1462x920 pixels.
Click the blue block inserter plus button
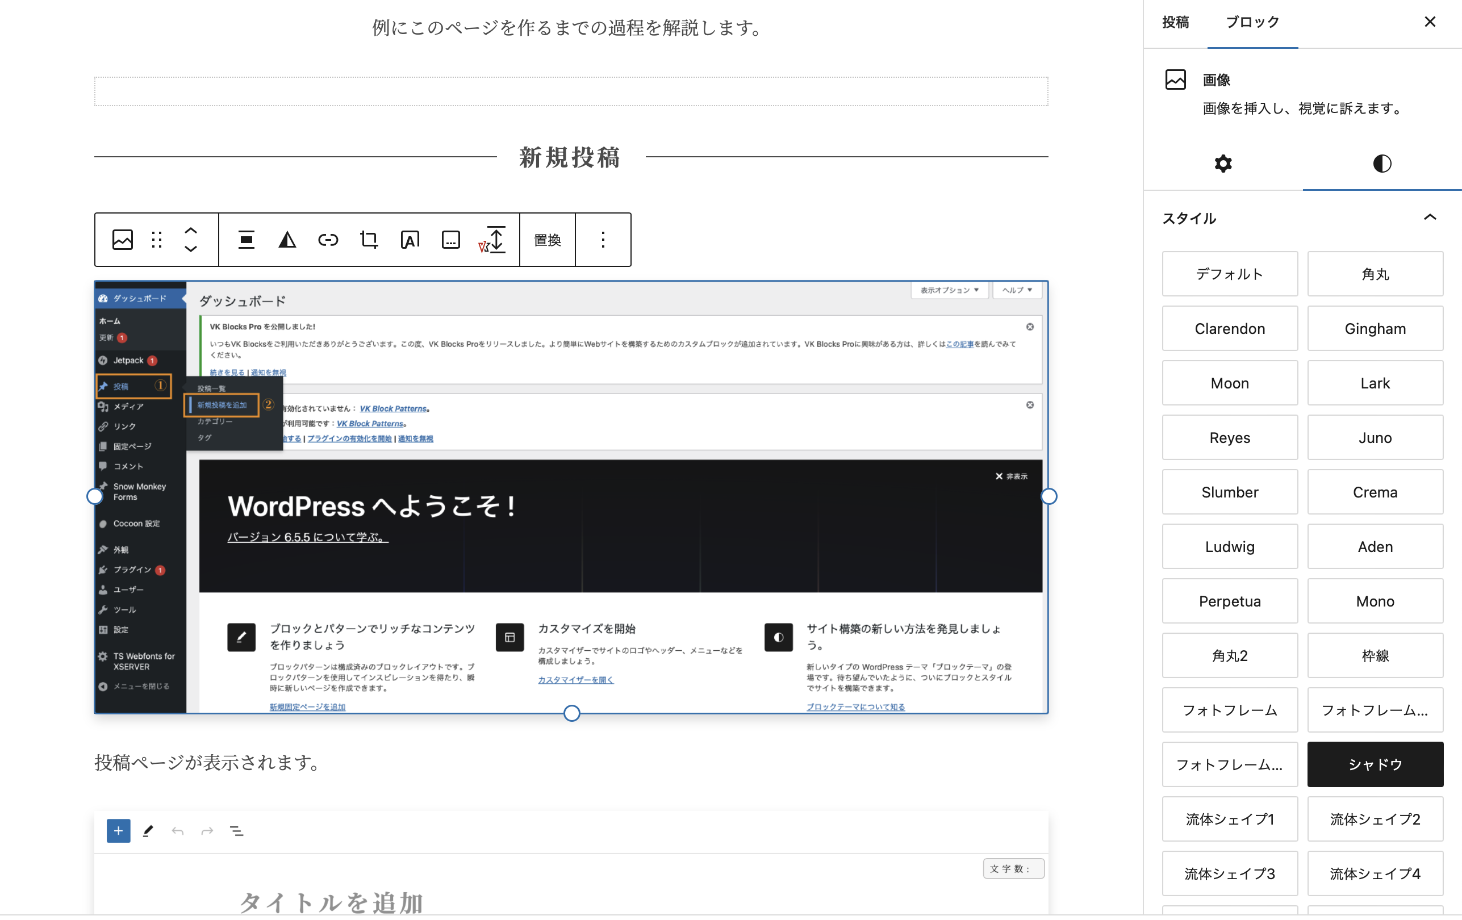[x=118, y=830]
